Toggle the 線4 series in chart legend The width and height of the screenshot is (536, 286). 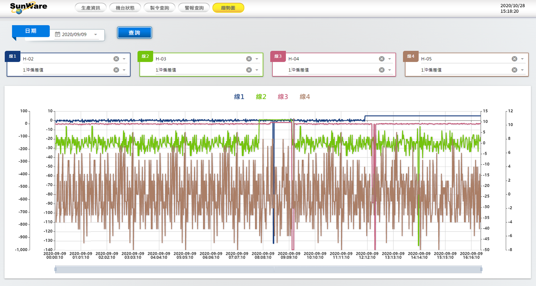coord(305,97)
